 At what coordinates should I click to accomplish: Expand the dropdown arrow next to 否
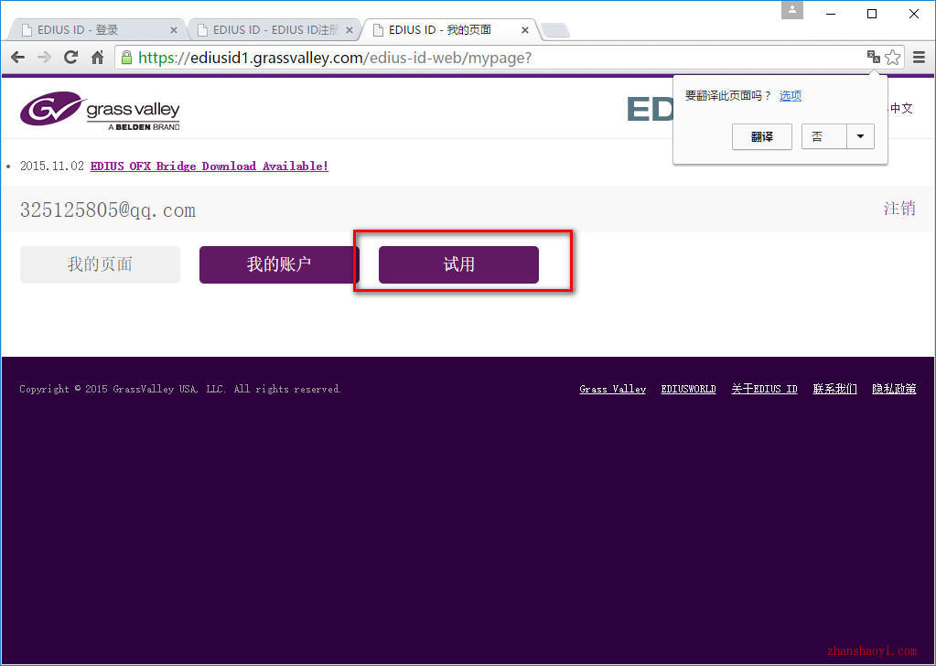click(860, 136)
